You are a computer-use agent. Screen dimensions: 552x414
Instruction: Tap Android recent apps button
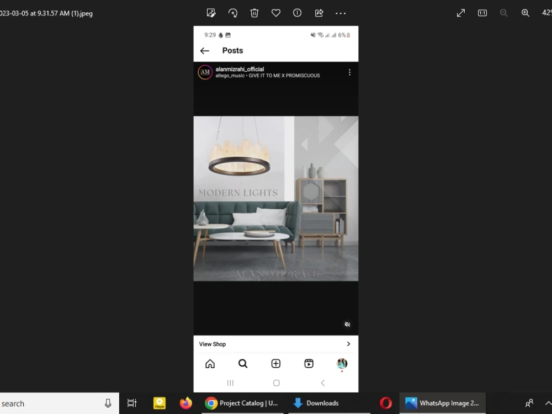pyautogui.click(x=230, y=383)
